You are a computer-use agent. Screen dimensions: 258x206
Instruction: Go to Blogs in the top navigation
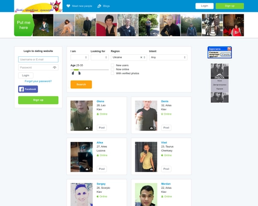[106, 6]
